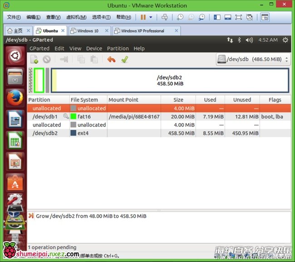Apply all operations with green checkmark
This screenshot has width=295, height=262.
124,59
